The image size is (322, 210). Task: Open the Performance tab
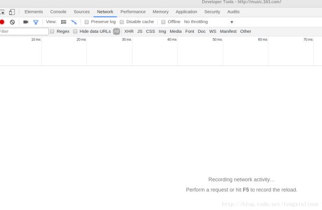[x=133, y=12]
